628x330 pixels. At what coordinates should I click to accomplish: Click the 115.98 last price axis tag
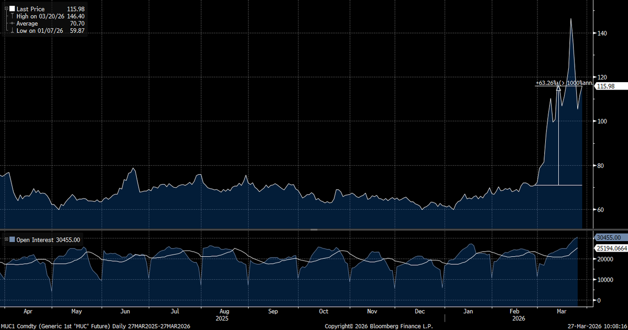(x=610, y=86)
